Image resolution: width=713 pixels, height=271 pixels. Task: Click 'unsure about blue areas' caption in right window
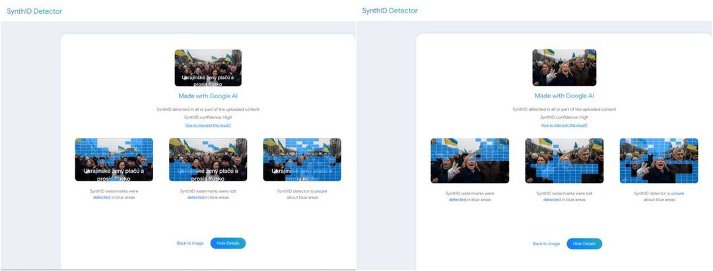point(659,196)
